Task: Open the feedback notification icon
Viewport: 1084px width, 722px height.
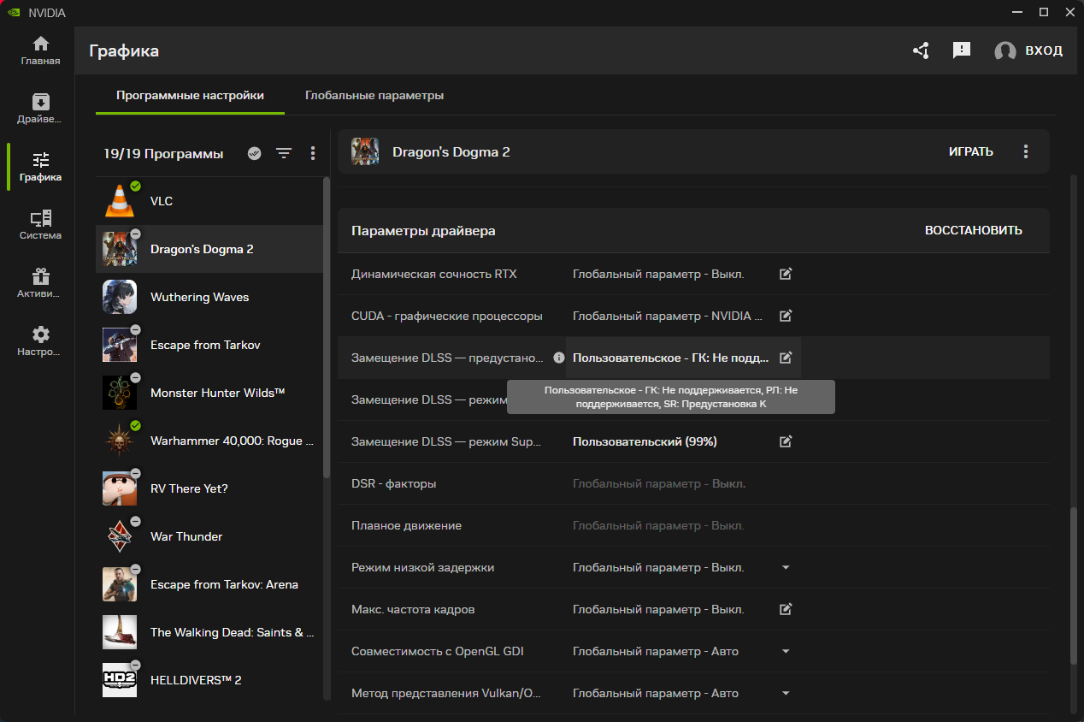Action: click(962, 50)
